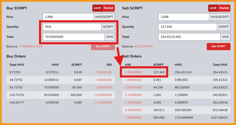Image resolution: width=236 pixels, height=125 pixels.
Task: Click the 88.216000 HIVE sell order value
Action: pos(182,87)
